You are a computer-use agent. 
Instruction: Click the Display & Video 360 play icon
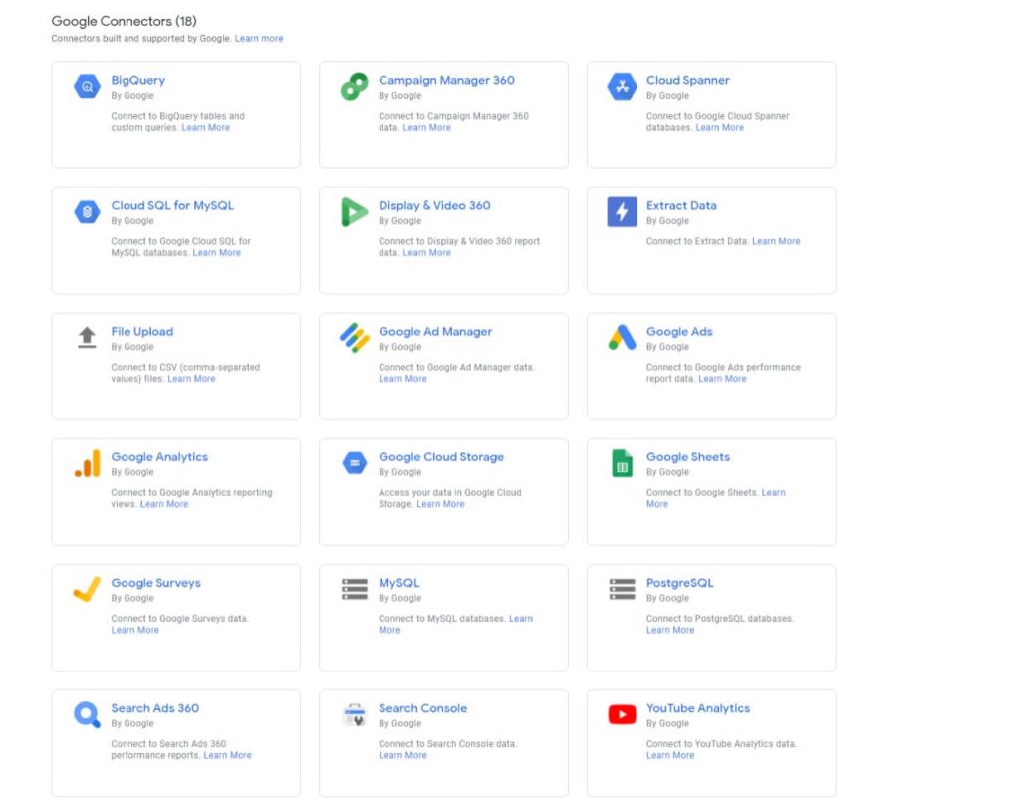click(x=354, y=211)
